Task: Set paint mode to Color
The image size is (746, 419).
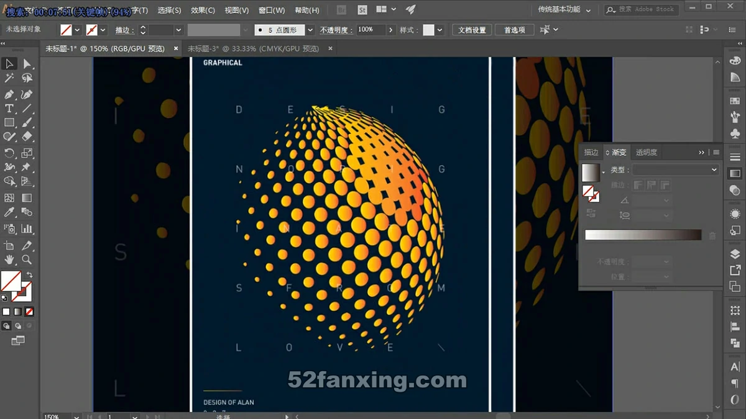Action: click(x=6, y=312)
